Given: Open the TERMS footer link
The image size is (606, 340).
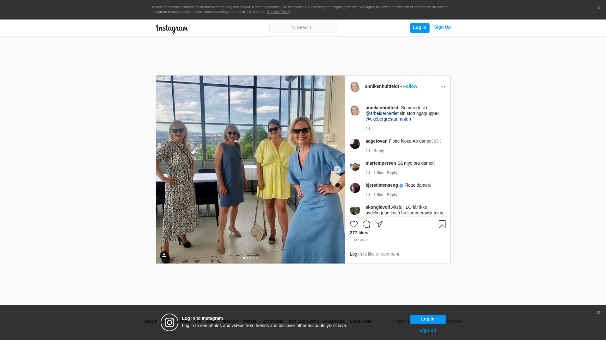Looking at the screenshot, I should pyautogui.click(x=250, y=322).
